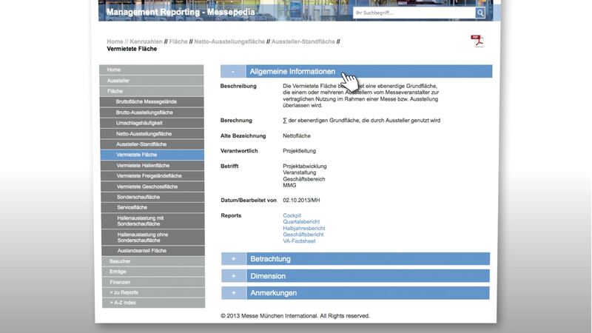Open the Halbjahresbericht report link
This screenshot has width=592, height=333.
pos(304,229)
